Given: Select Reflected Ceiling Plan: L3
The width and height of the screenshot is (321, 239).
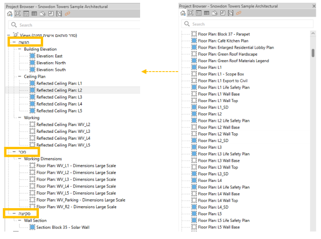Looking at the screenshot, I should (x=59, y=97).
